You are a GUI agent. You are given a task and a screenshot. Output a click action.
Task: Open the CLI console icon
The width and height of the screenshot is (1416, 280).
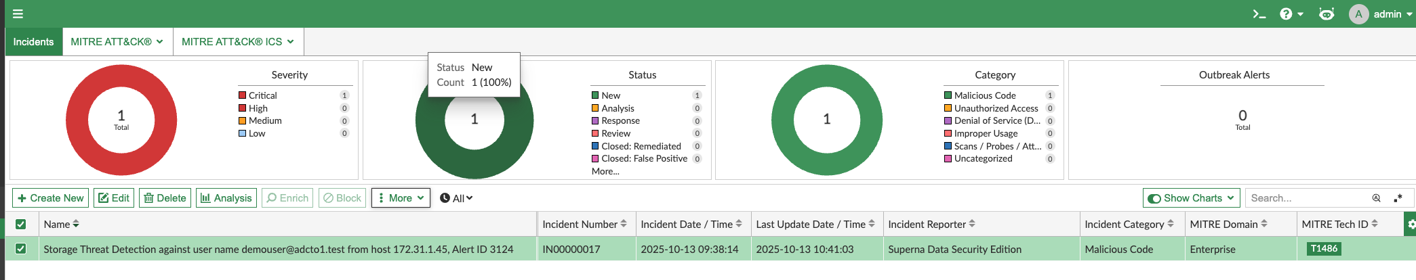coord(1259,14)
